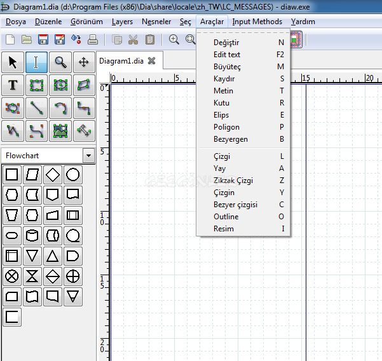Select the Outline tool in toolbox
This screenshot has height=361, width=382.
[84, 131]
